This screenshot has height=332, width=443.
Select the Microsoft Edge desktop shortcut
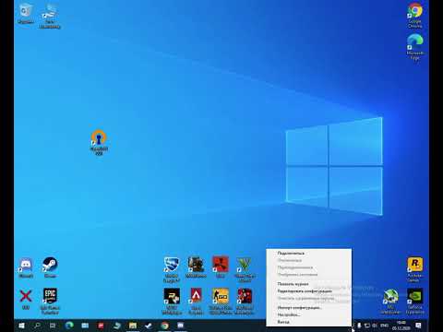pos(414,47)
